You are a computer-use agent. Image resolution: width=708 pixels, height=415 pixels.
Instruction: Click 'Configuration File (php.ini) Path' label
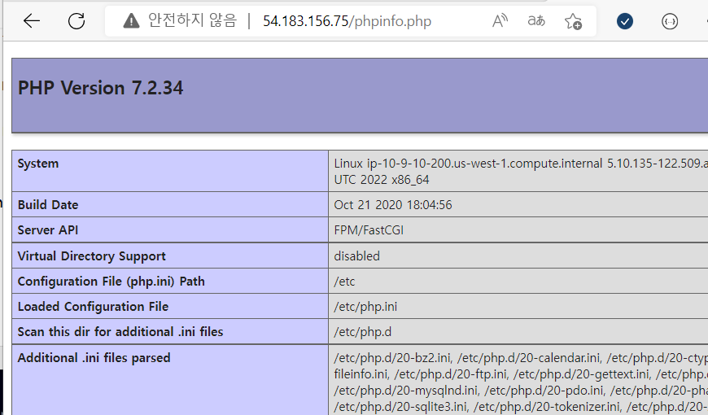pyautogui.click(x=111, y=282)
